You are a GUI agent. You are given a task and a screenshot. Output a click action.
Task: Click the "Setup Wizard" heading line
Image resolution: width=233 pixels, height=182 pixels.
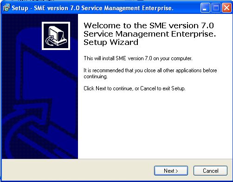tap(111, 42)
